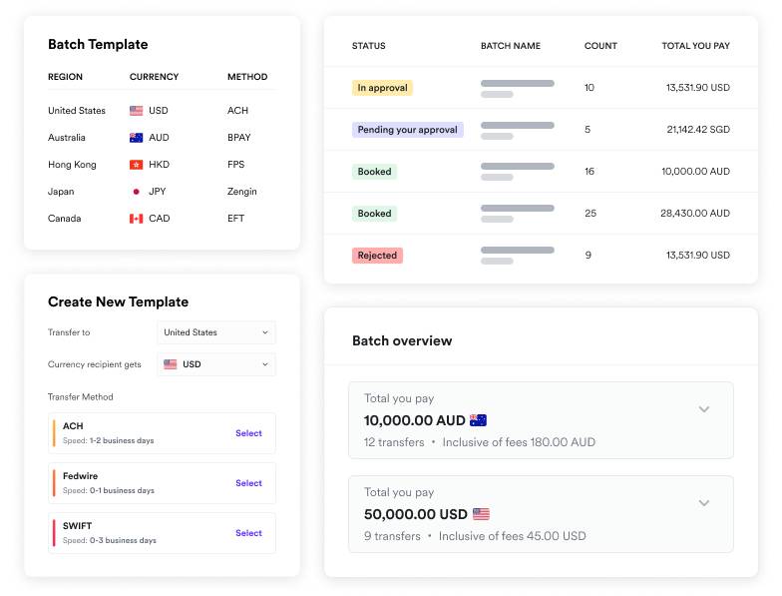
Task: Select the ACH transfer method
Action: [x=248, y=433]
